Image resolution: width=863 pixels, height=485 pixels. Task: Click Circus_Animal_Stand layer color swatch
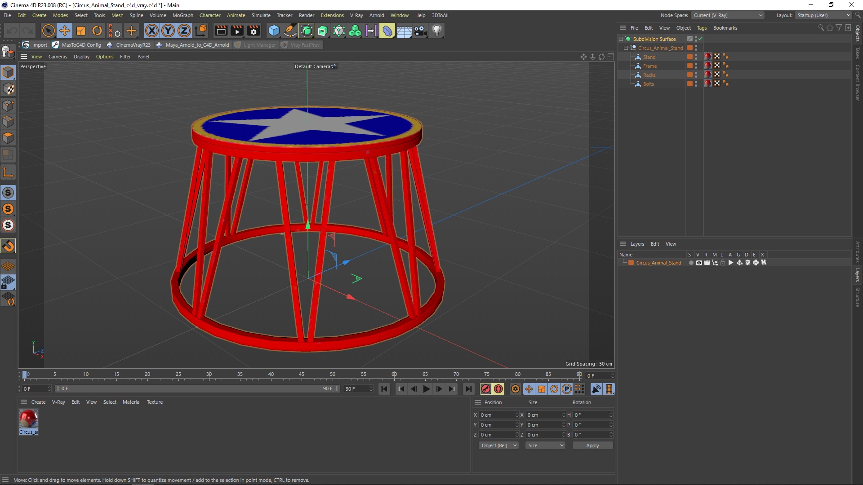[631, 263]
